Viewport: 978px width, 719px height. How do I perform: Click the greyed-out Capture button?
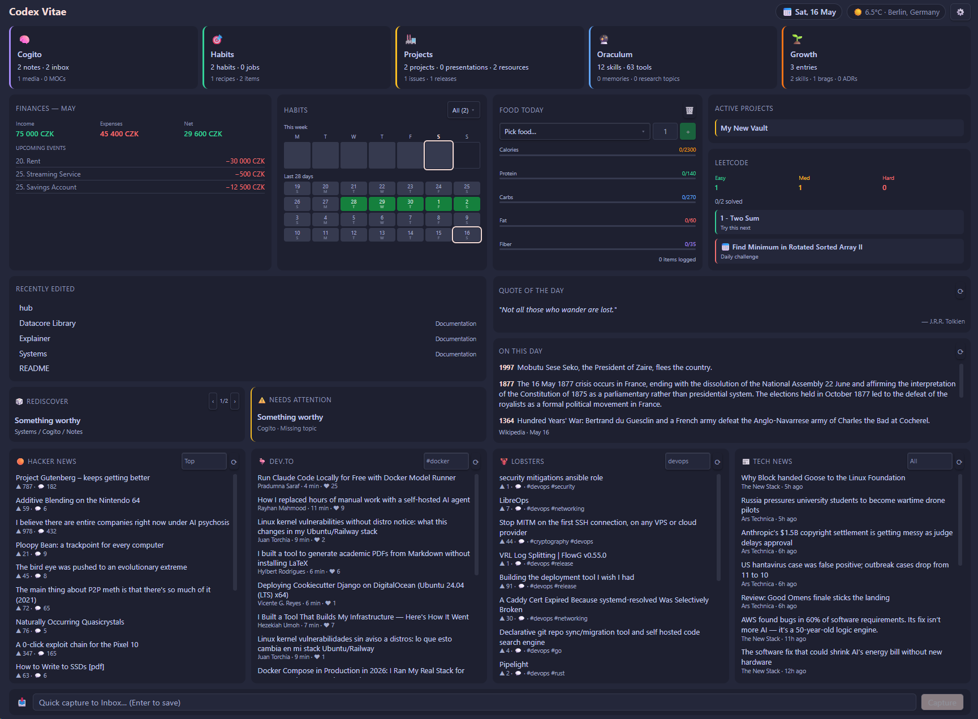point(942,702)
